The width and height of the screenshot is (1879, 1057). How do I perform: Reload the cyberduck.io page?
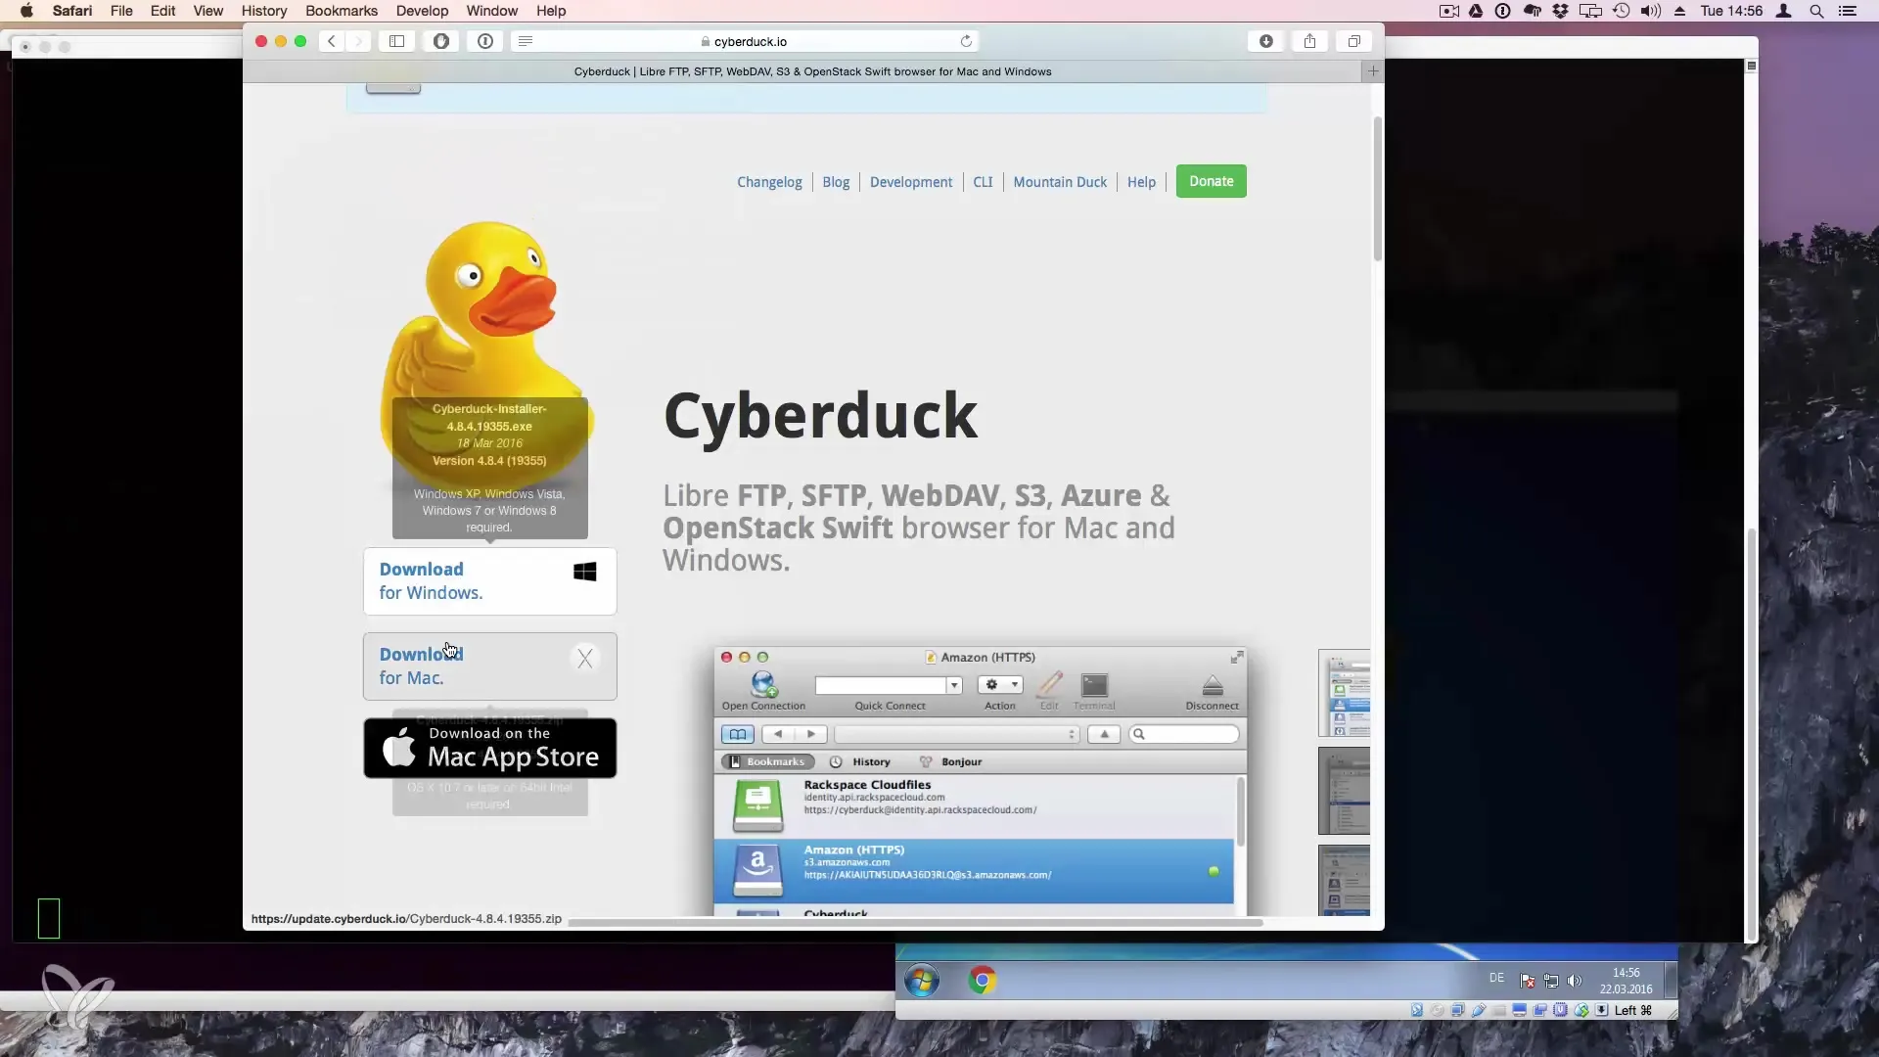pyautogui.click(x=966, y=41)
